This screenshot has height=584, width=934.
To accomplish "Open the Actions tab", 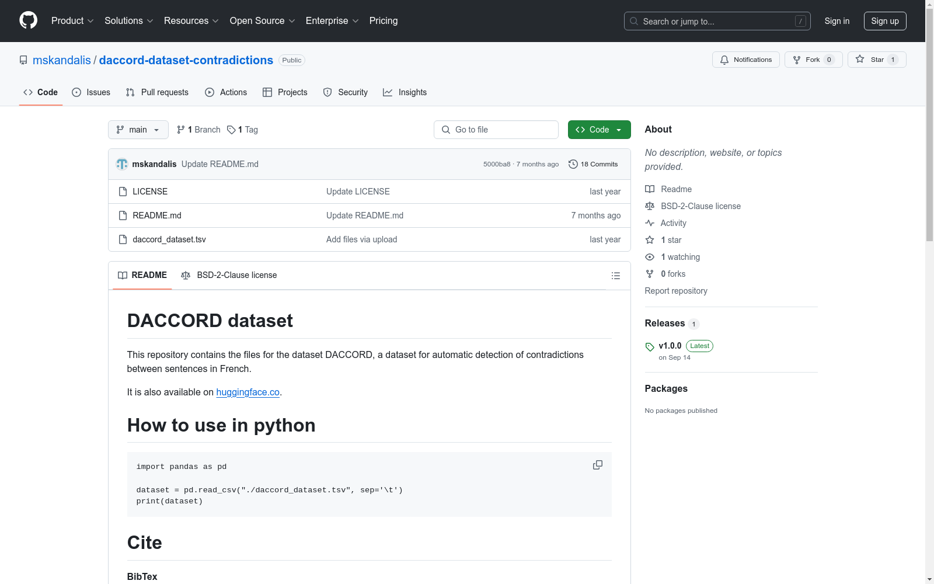I will [x=226, y=92].
